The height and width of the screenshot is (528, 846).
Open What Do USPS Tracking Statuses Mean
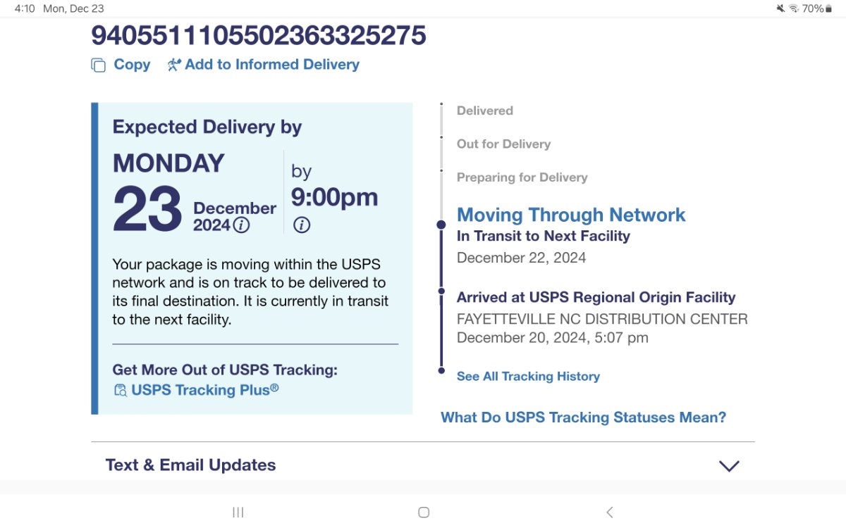pyautogui.click(x=583, y=417)
